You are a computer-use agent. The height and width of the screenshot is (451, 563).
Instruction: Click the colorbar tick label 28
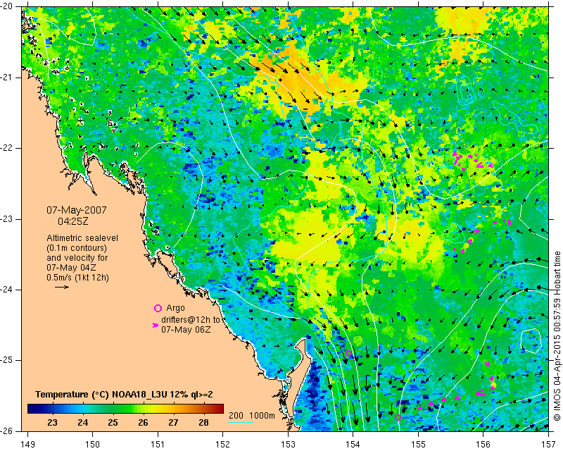tap(203, 422)
